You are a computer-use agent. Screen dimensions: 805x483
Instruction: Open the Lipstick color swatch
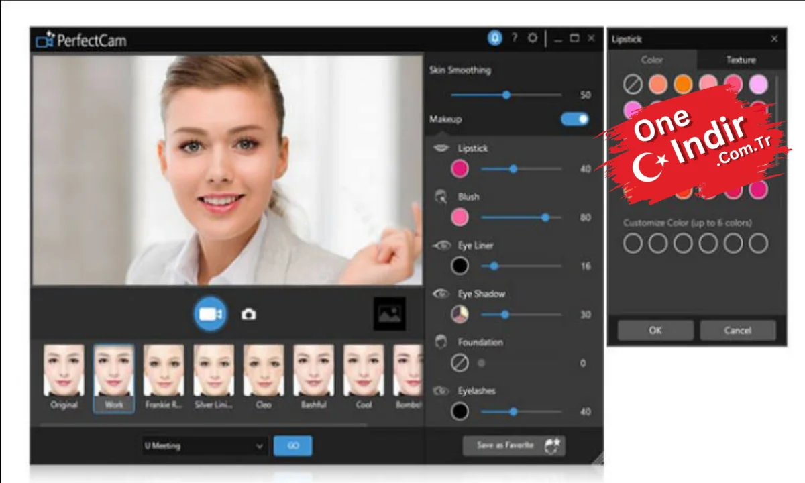460,168
